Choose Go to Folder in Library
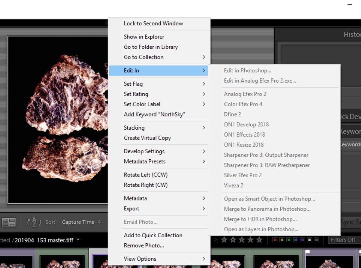The width and height of the screenshot is (361, 268). [x=159, y=47]
